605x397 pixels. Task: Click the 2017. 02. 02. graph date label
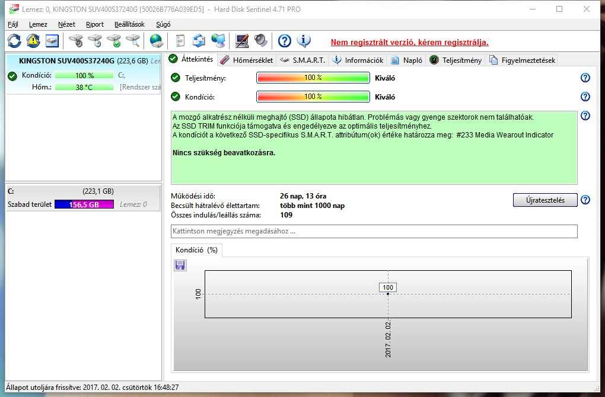388,339
